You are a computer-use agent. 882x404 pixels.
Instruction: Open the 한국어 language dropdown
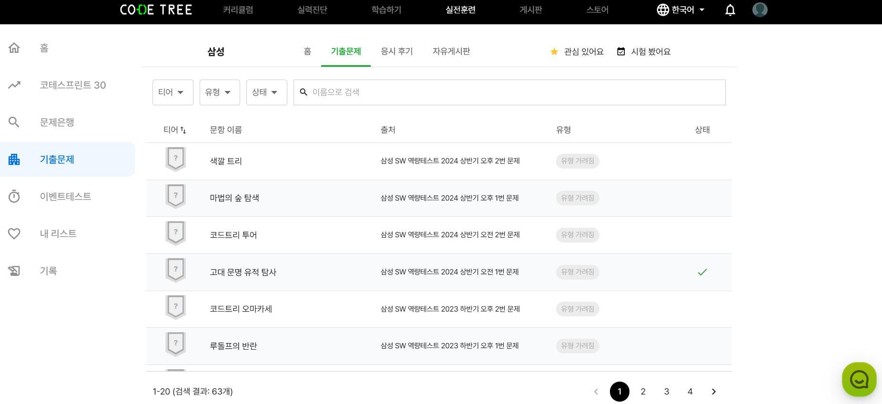pos(682,10)
